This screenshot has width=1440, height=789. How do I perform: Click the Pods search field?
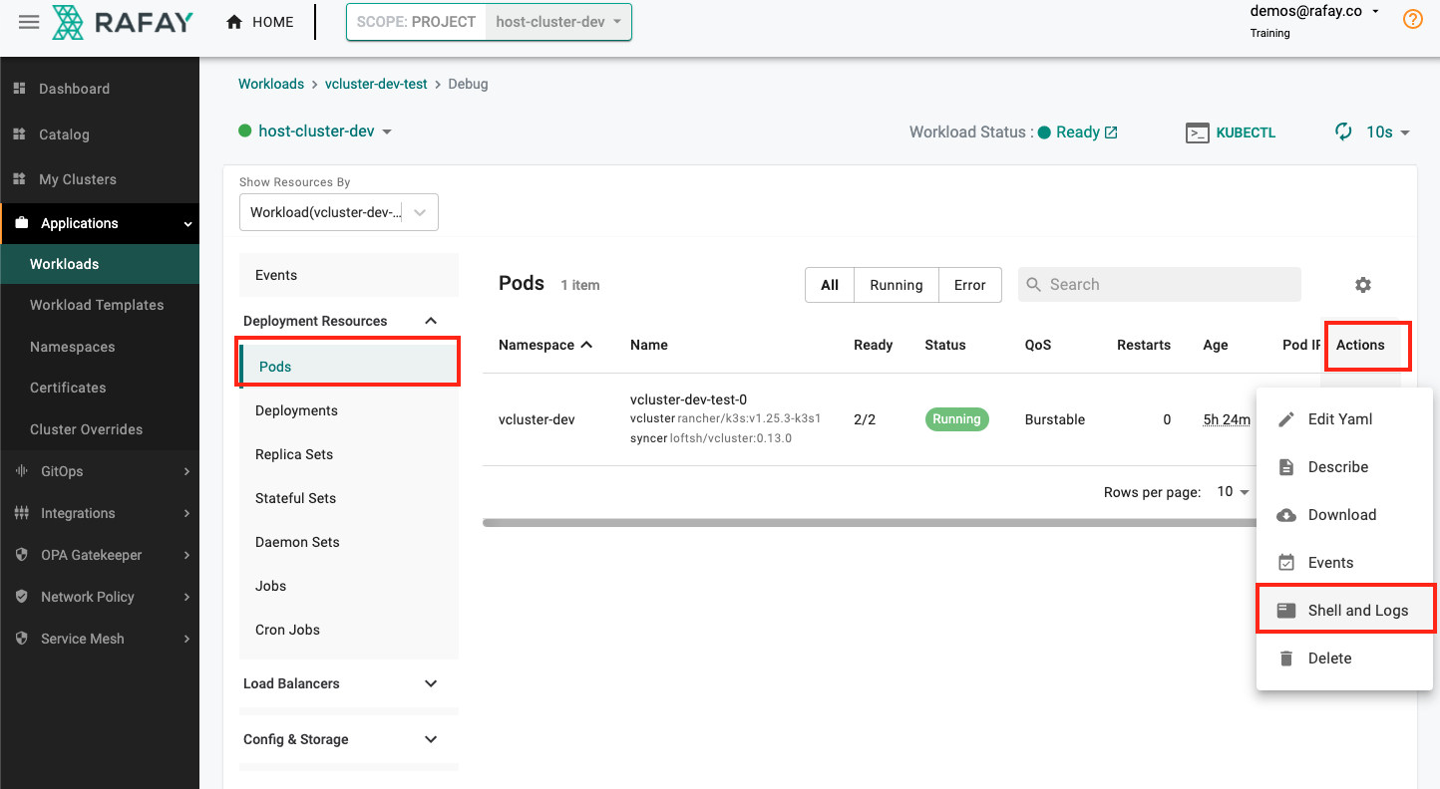[x=1159, y=285]
